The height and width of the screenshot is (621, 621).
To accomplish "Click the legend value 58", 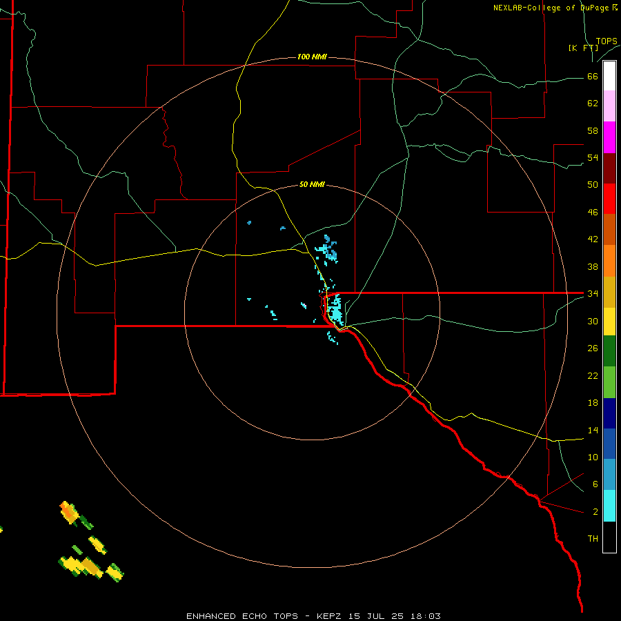I will [593, 130].
